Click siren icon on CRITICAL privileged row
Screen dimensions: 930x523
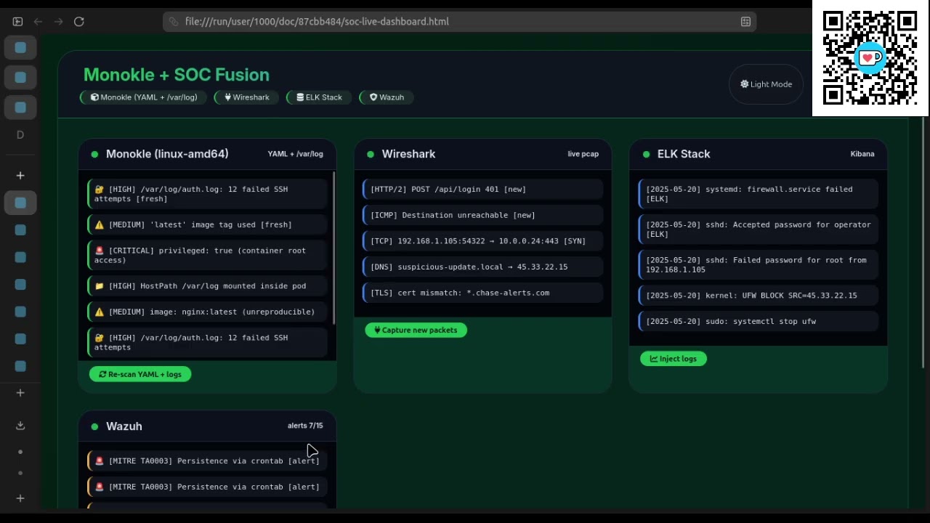point(100,251)
